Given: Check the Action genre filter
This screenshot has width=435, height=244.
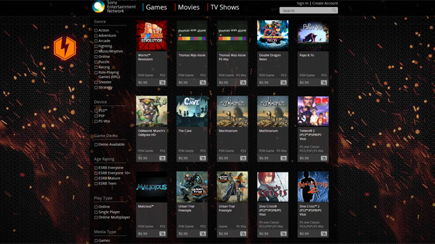Looking at the screenshot, I should [x=96, y=30].
